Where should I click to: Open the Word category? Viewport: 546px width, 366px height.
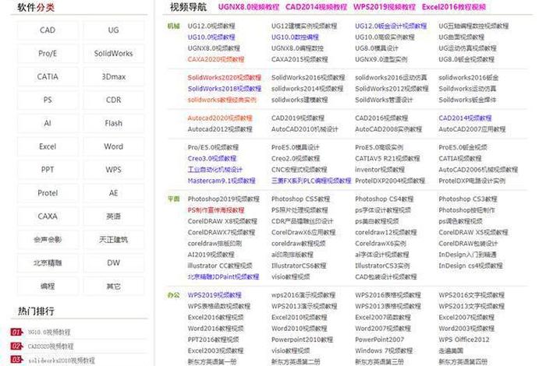pyautogui.click(x=114, y=146)
